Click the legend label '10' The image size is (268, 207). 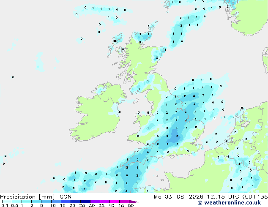coord(53,205)
